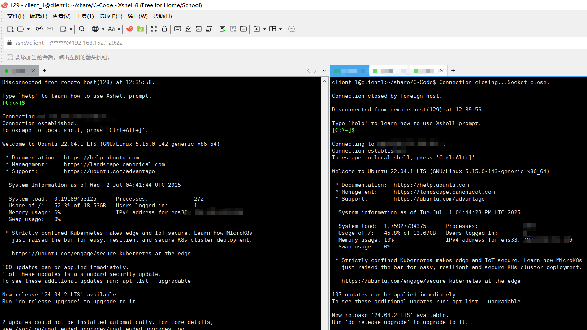Open the 查看(V) menu
Screen dimensions: 587x330
62,16
